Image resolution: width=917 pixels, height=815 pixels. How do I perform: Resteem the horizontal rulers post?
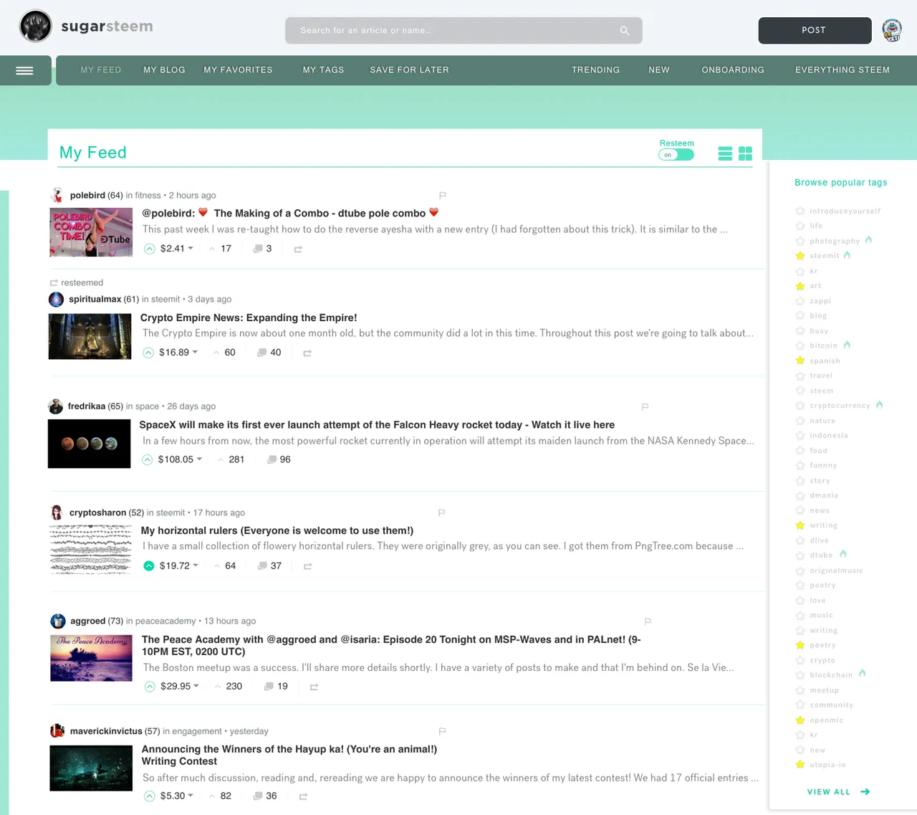(x=308, y=566)
